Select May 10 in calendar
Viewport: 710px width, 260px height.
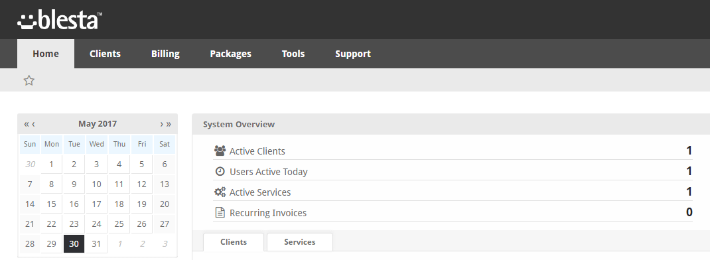tap(96, 184)
